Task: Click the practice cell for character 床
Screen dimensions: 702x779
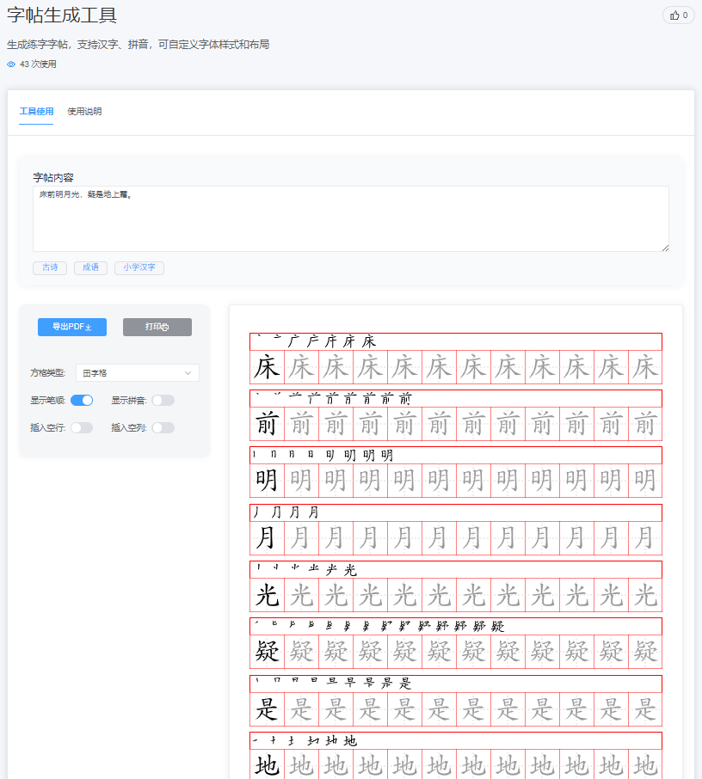Action: pyautogui.click(x=267, y=365)
